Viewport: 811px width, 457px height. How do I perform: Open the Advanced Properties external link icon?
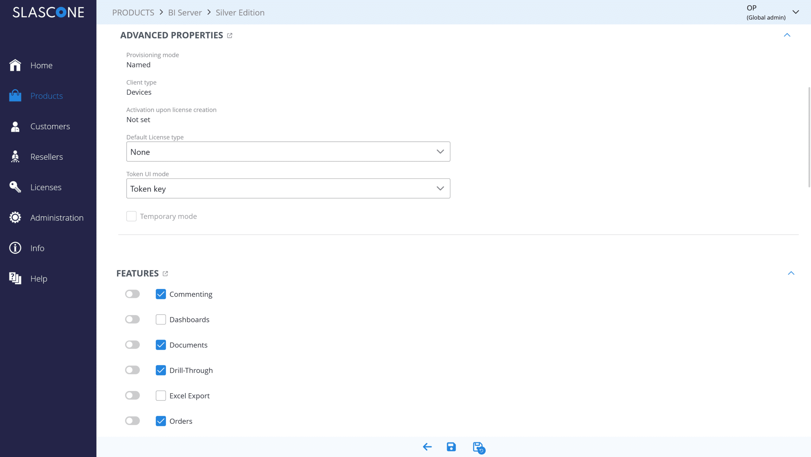(x=230, y=35)
